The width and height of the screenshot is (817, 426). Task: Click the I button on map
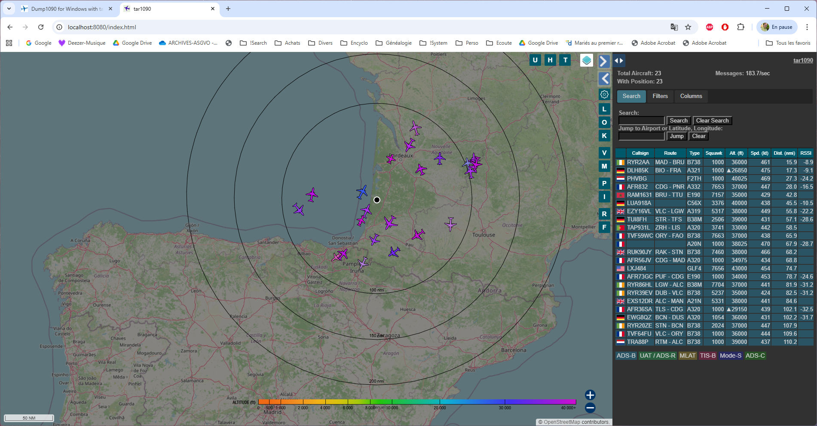(604, 197)
